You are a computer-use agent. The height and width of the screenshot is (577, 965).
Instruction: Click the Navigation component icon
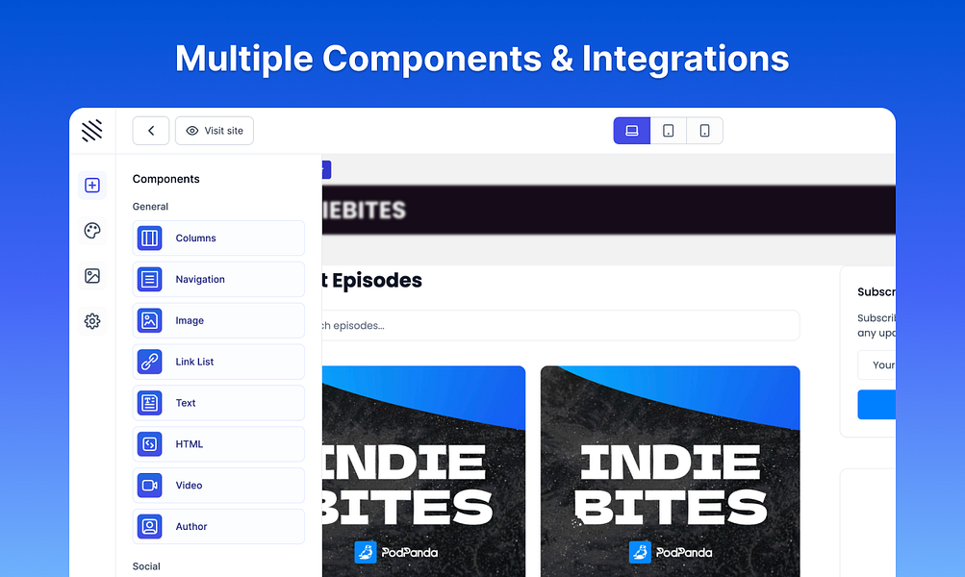point(150,279)
